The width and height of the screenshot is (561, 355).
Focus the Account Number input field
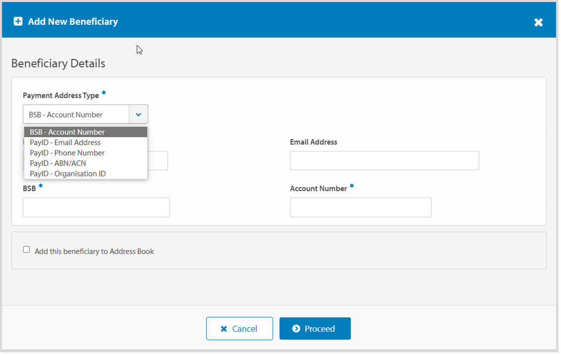(x=361, y=207)
